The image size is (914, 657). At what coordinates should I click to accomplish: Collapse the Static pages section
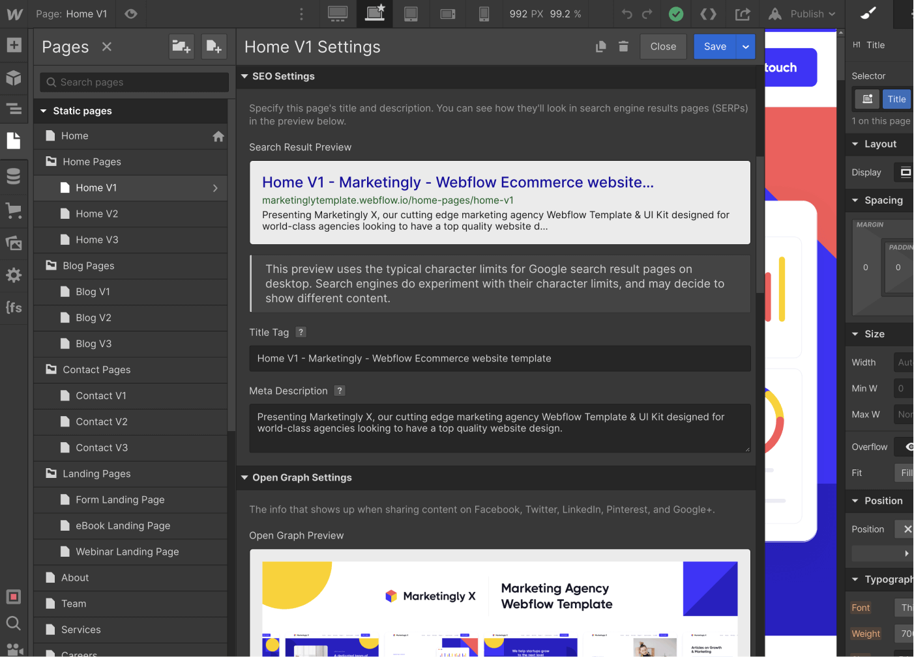coord(44,111)
